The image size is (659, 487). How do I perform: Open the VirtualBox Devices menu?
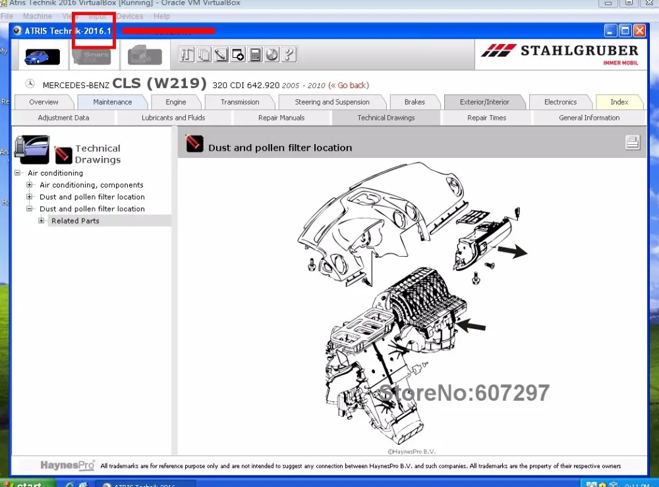[129, 16]
